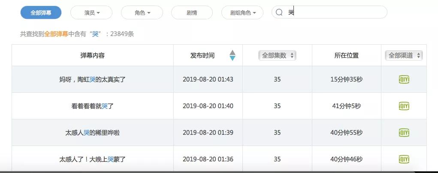Open the 全部渠道 channel selector
The image size is (438, 173).
pyautogui.click(x=404, y=55)
